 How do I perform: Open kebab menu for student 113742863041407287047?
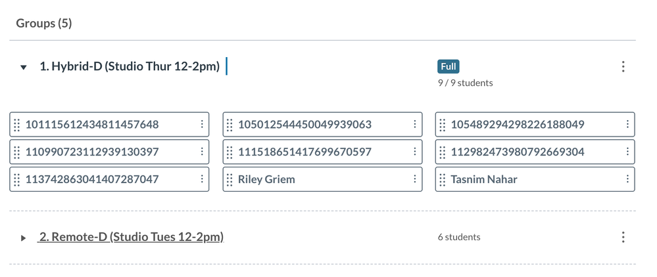point(202,179)
